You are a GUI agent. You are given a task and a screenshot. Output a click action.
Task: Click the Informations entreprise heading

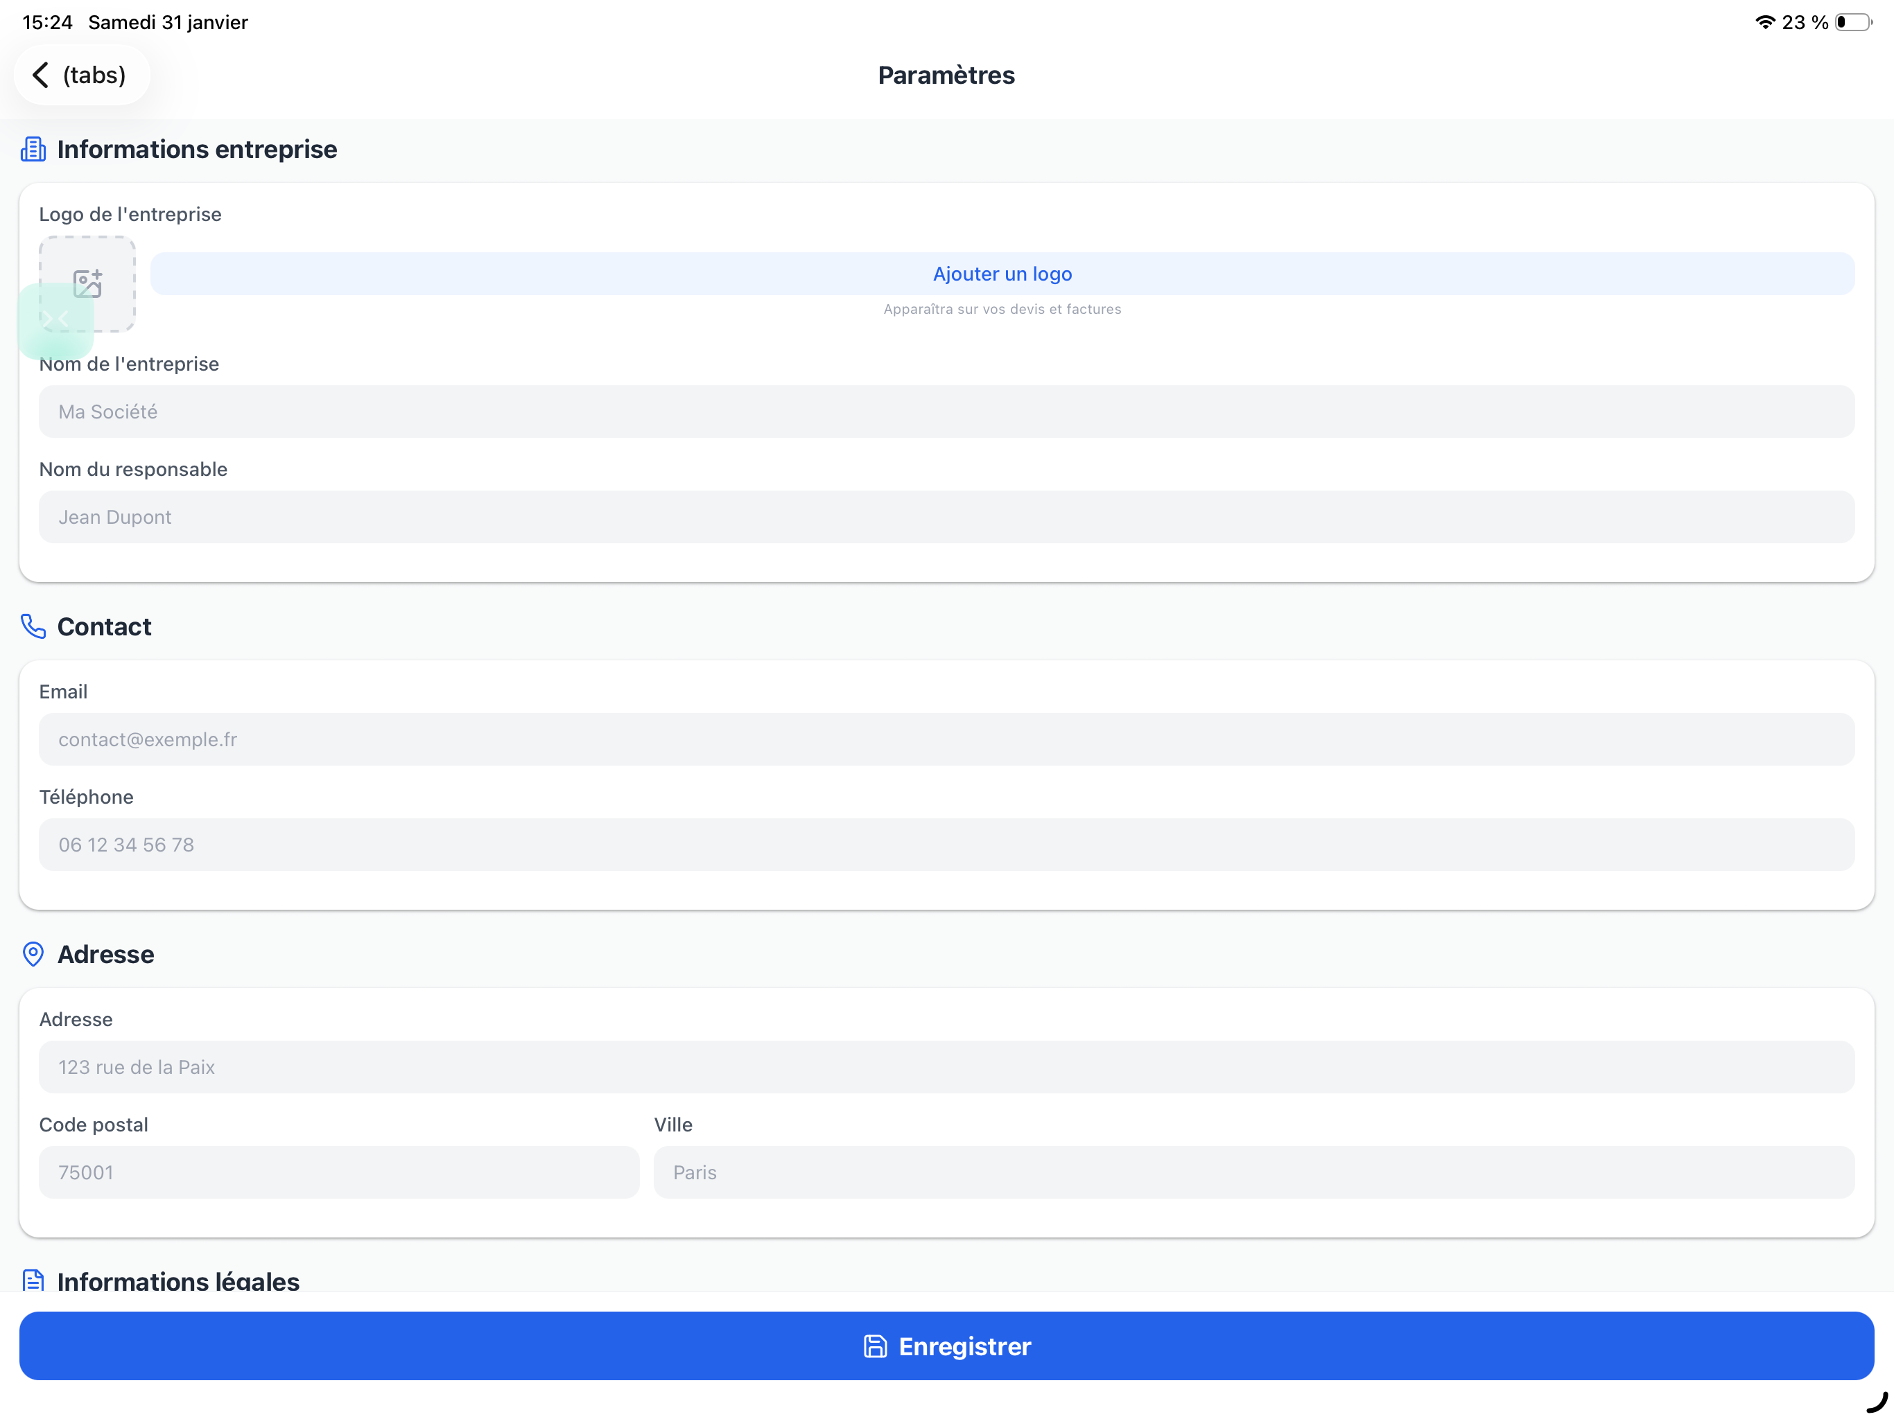click(x=197, y=149)
